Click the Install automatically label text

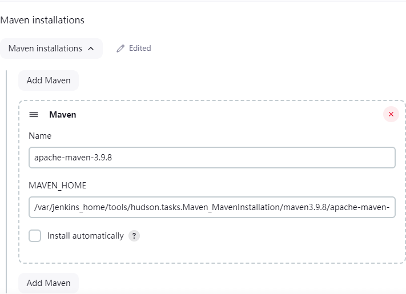click(x=86, y=236)
